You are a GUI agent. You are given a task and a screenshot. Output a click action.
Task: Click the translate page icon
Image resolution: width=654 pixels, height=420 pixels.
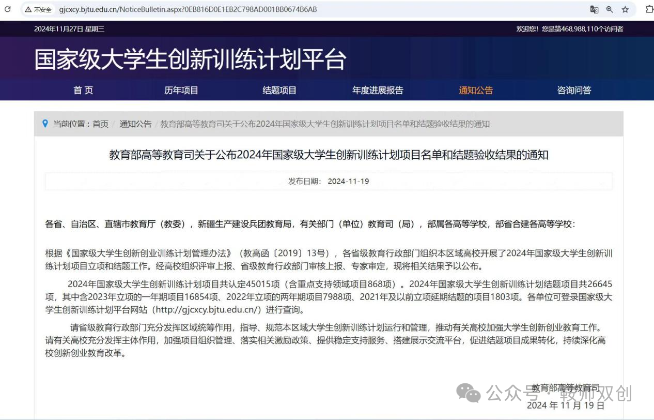tap(594, 9)
